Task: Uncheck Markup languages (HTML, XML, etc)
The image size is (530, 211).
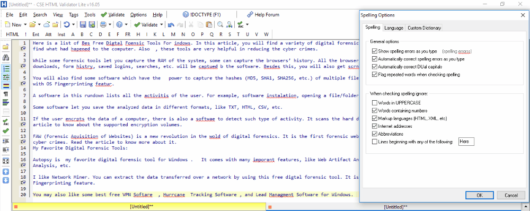Action: pos(374,118)
